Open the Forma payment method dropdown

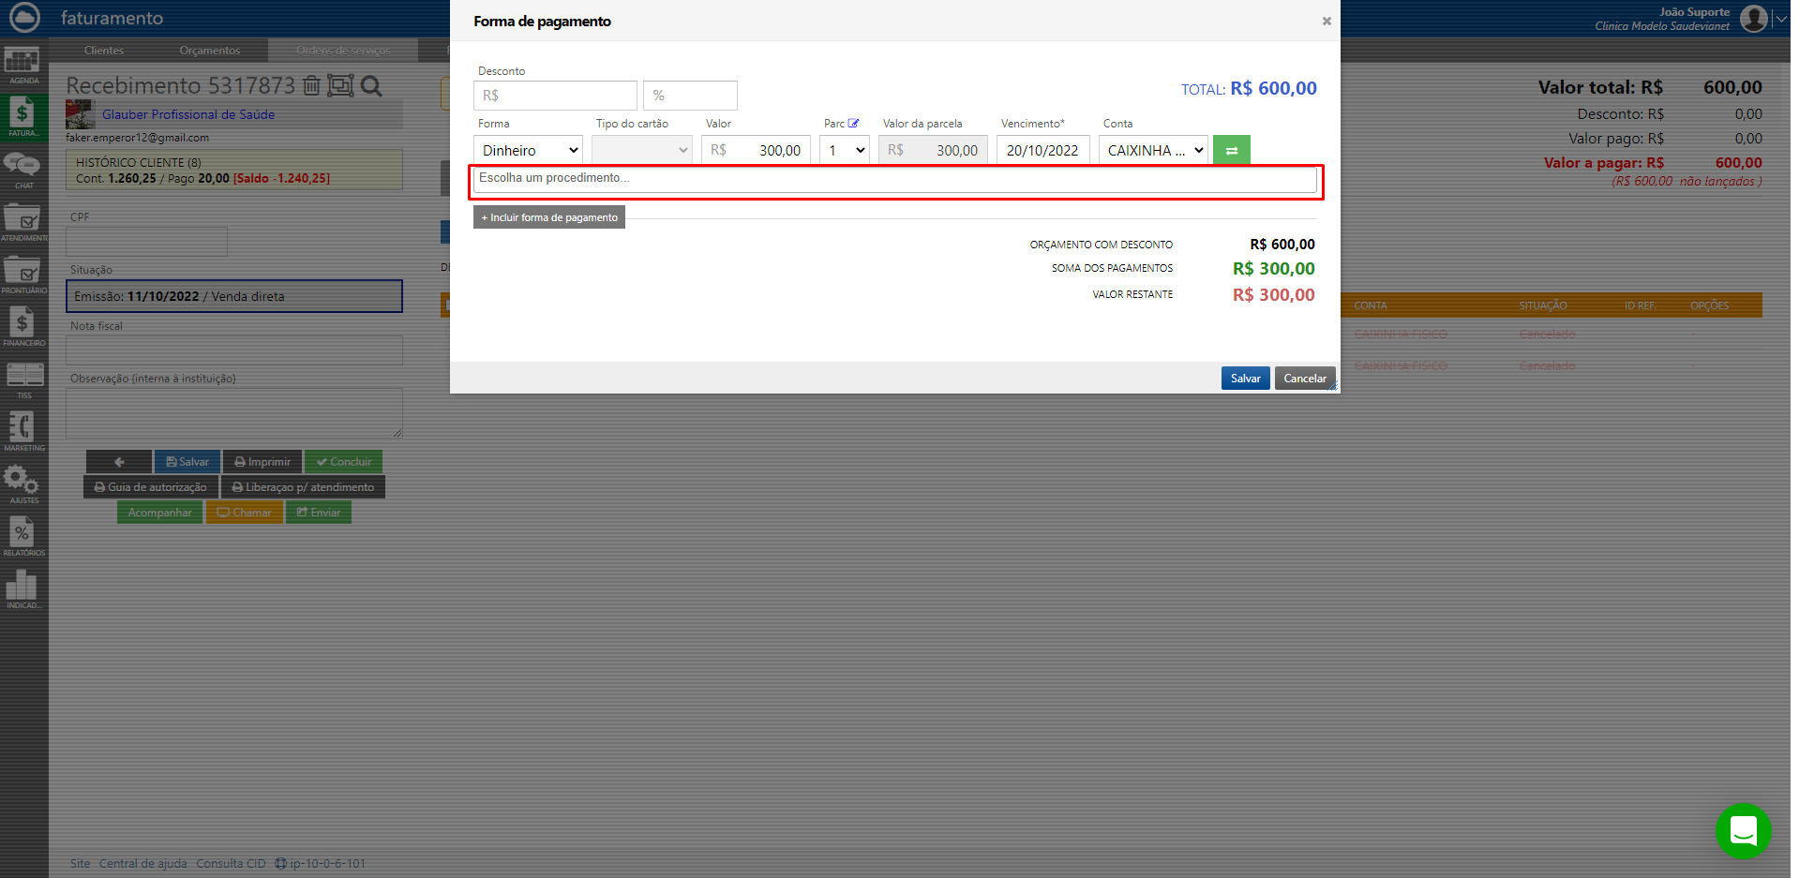[x=529, y=150]
